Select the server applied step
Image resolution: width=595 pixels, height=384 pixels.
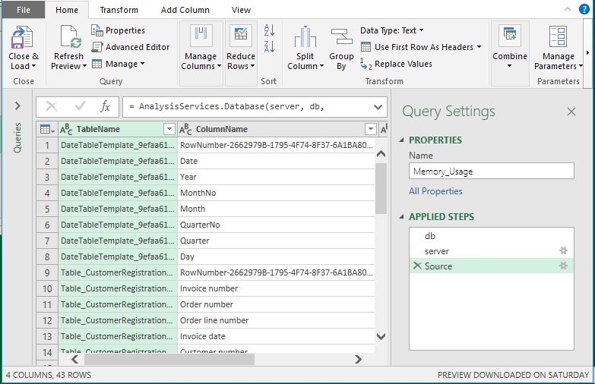click(492, 251)
